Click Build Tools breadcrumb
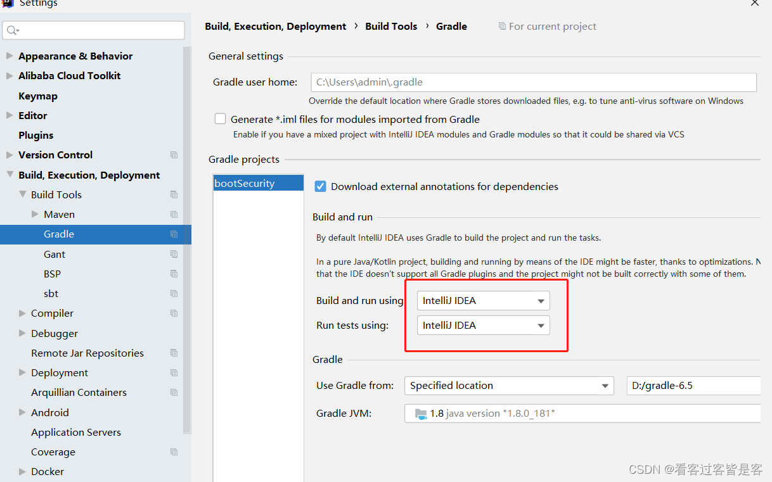772x482 pixels. pos(391,26)
